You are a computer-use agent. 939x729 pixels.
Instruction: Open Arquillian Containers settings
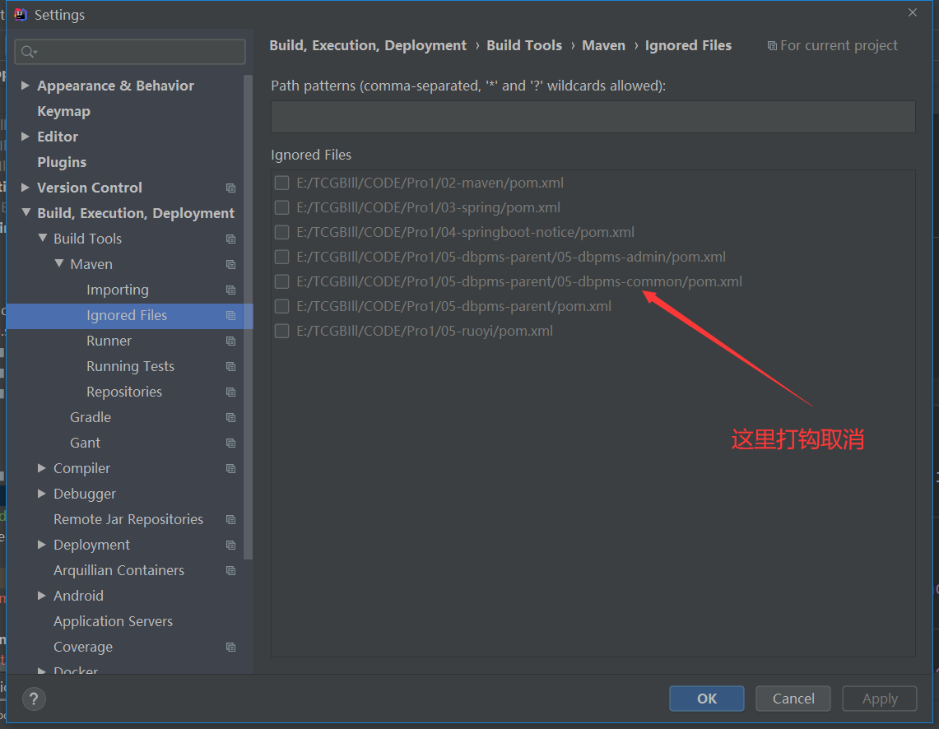[119, 570]
